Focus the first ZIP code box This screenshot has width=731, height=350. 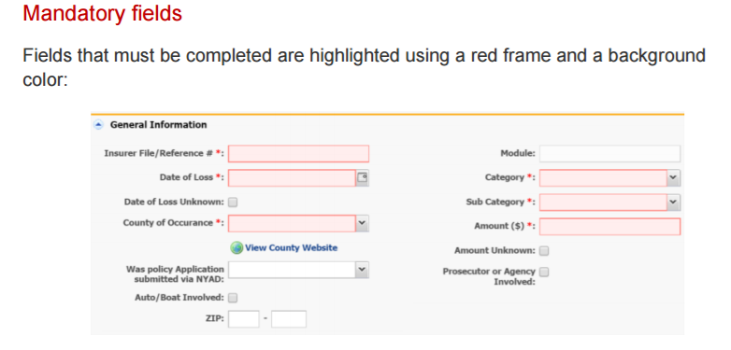tap(243, 319)
